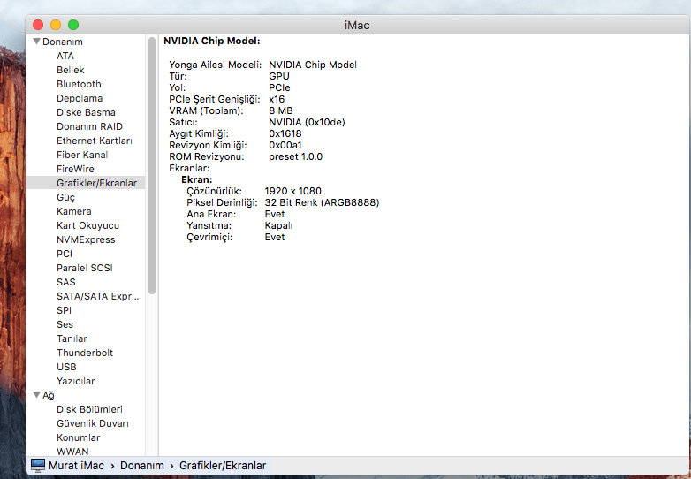Select Thunderbolt in the sidebar
This screenshot has height=479, width=691.
(85, 353)
